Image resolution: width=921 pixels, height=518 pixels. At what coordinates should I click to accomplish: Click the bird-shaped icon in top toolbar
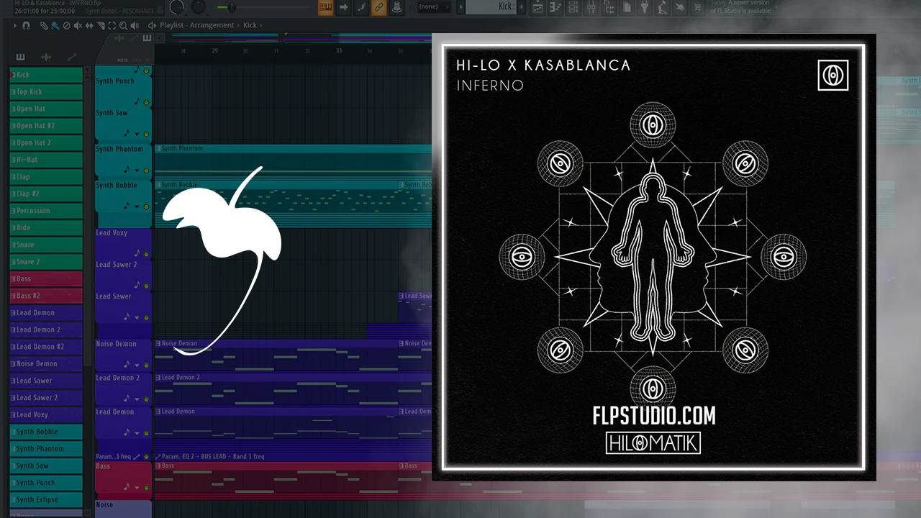click(x=679, y=7)
